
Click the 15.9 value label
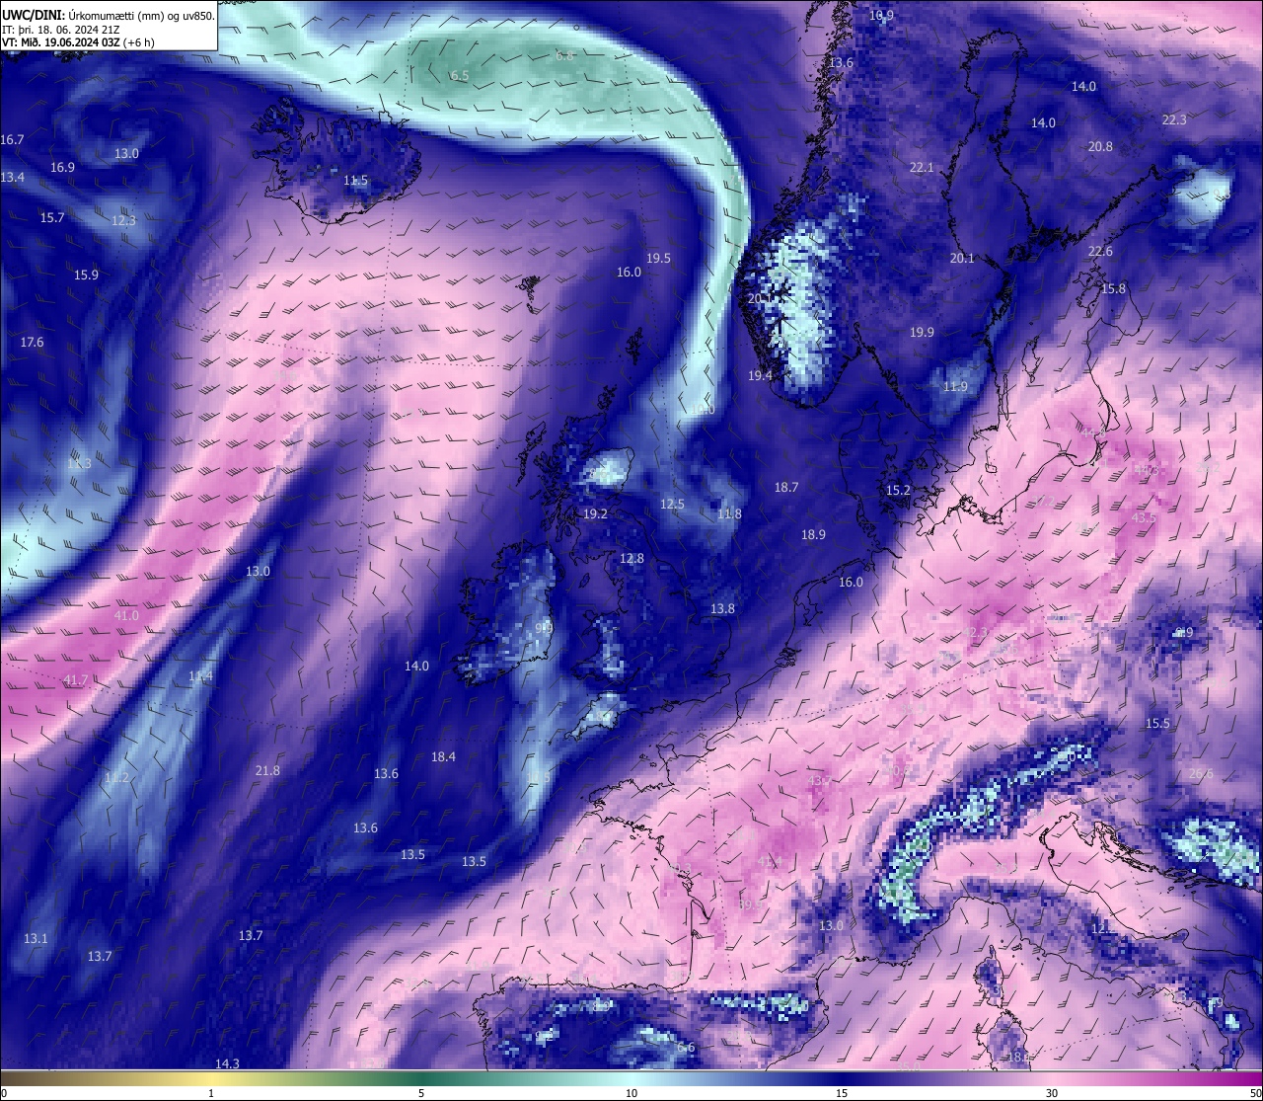[x=86, y=275]
